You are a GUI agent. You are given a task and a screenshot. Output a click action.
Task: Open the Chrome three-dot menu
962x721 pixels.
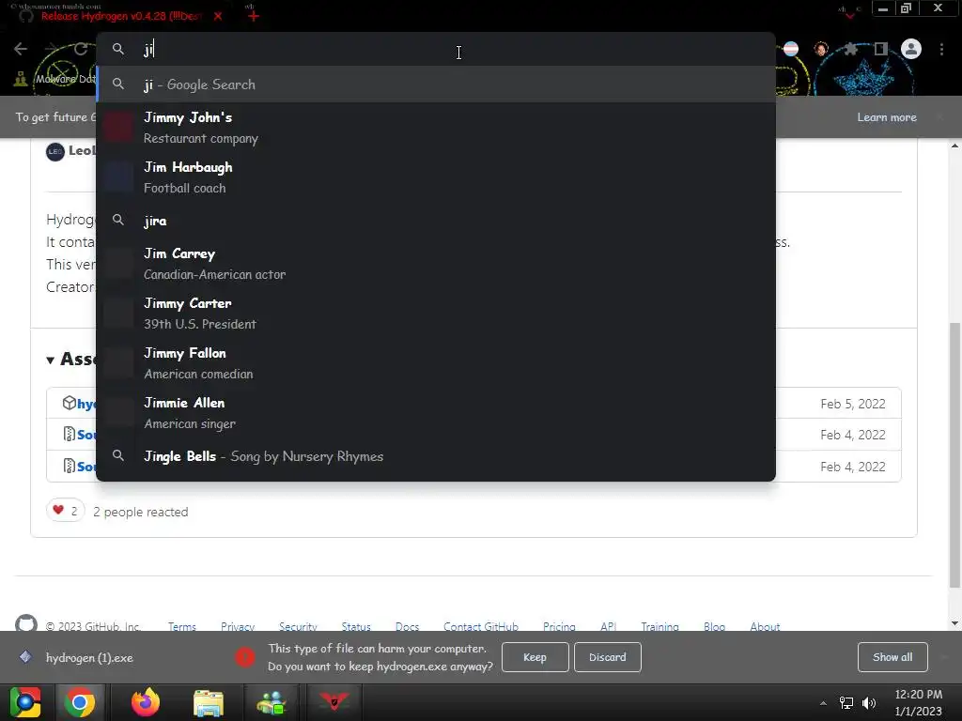point(941,49)
